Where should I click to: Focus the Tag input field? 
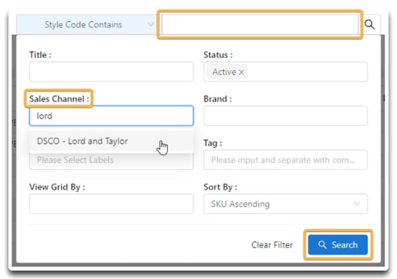pyautogui.click(x=286, y=160)
